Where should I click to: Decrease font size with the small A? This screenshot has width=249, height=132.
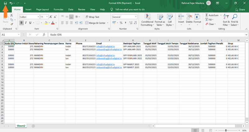55,17
